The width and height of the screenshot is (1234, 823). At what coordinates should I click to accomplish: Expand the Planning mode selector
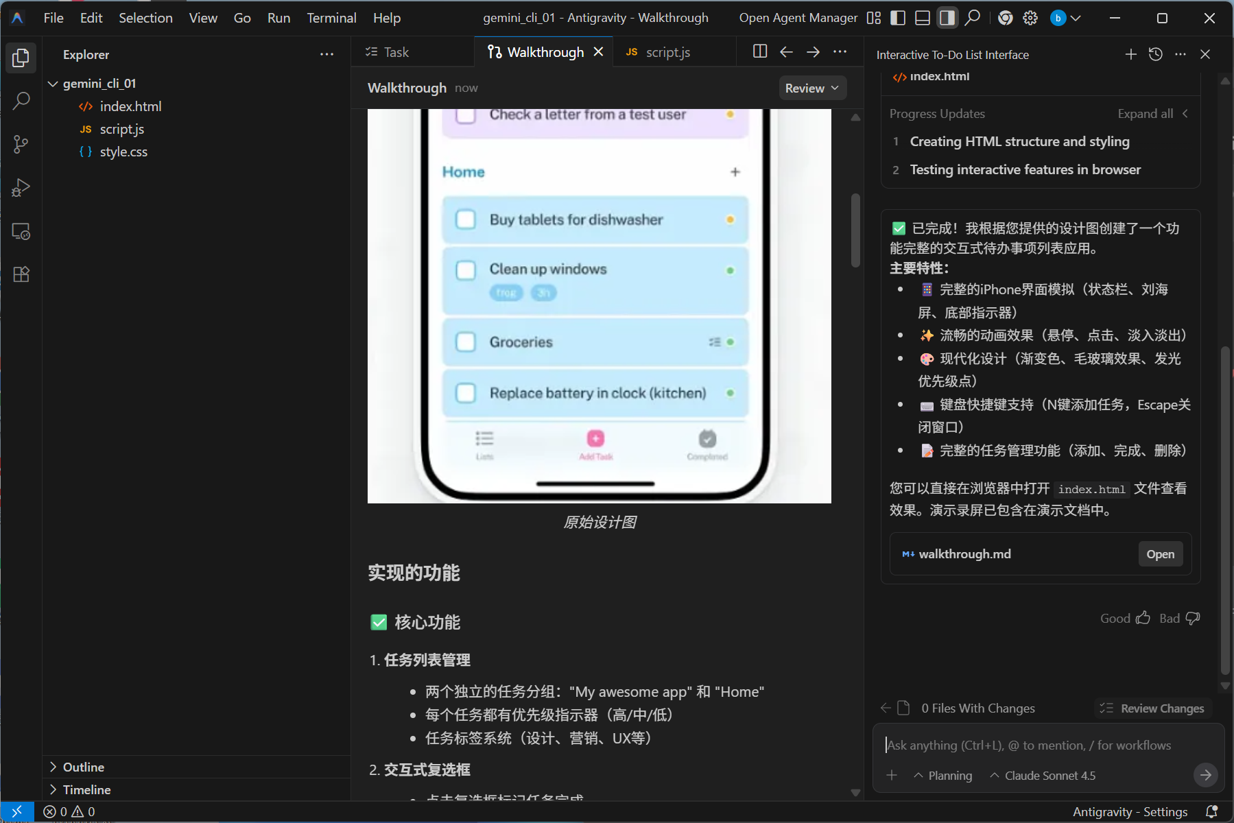coord(943,776)
